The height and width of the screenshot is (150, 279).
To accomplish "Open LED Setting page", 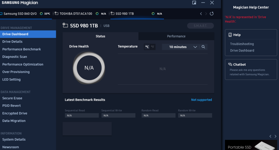I will tap(12, 80).
